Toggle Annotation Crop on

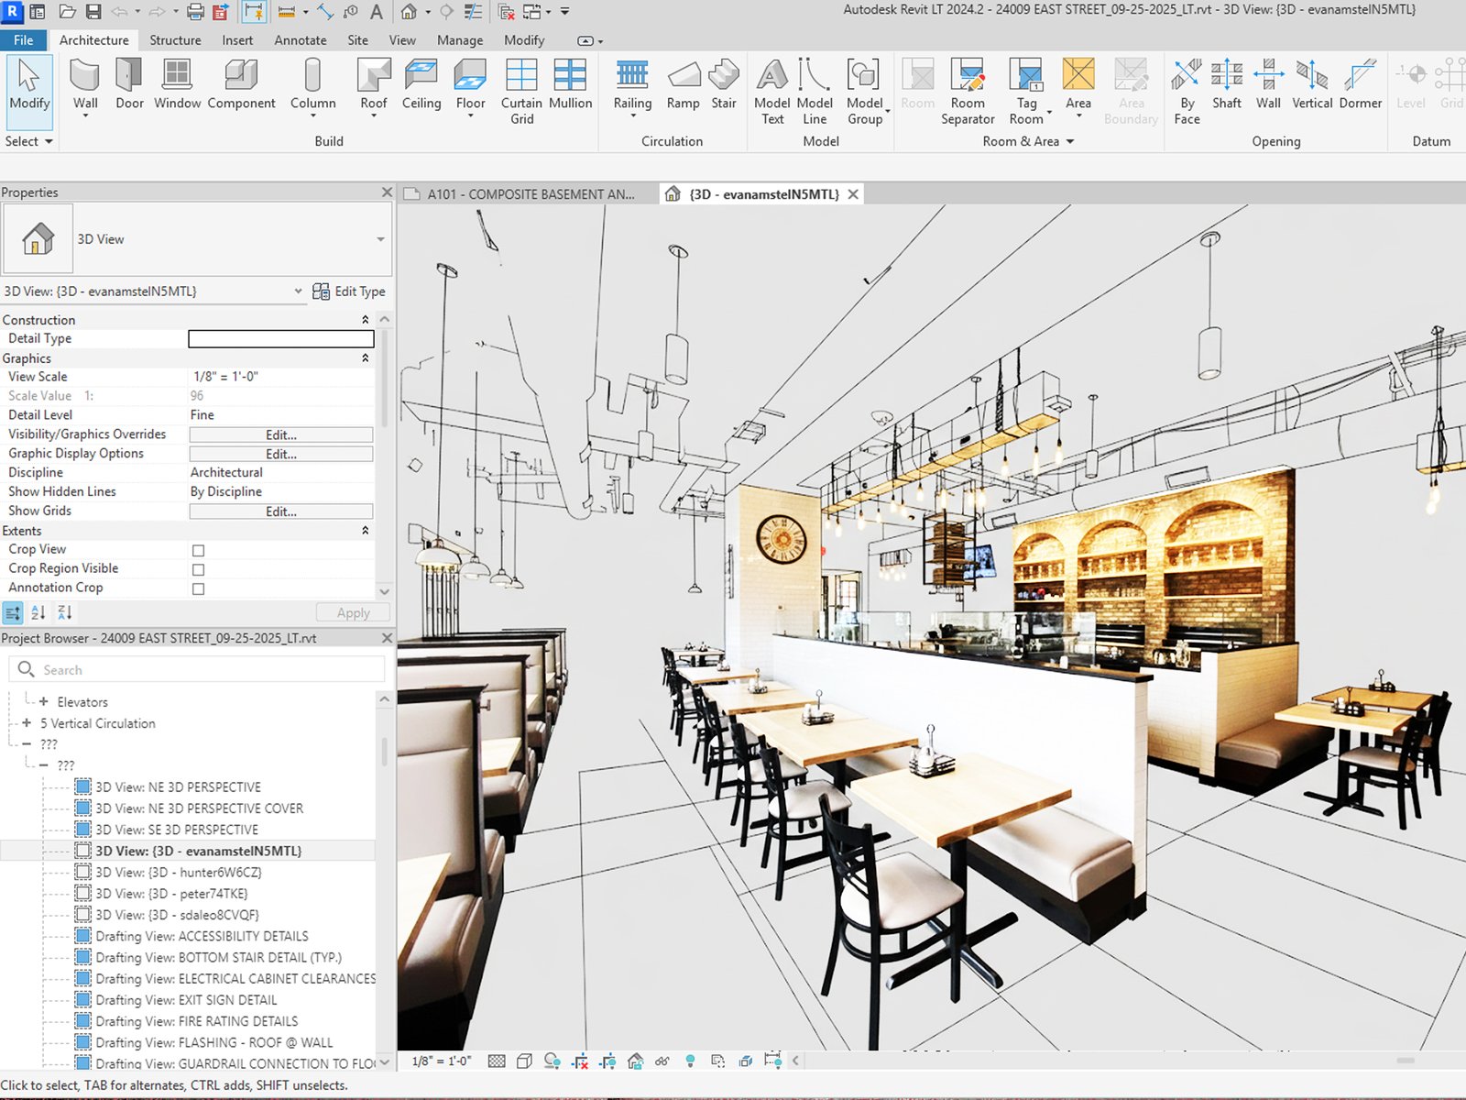coord(198,588)
